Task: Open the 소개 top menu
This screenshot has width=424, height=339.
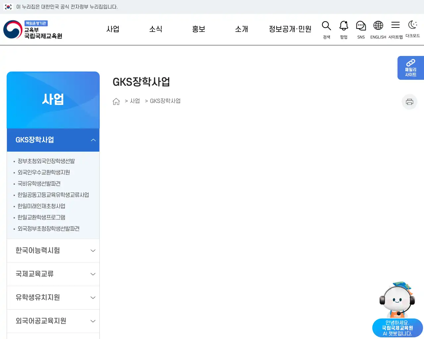Action: (241, 29)
